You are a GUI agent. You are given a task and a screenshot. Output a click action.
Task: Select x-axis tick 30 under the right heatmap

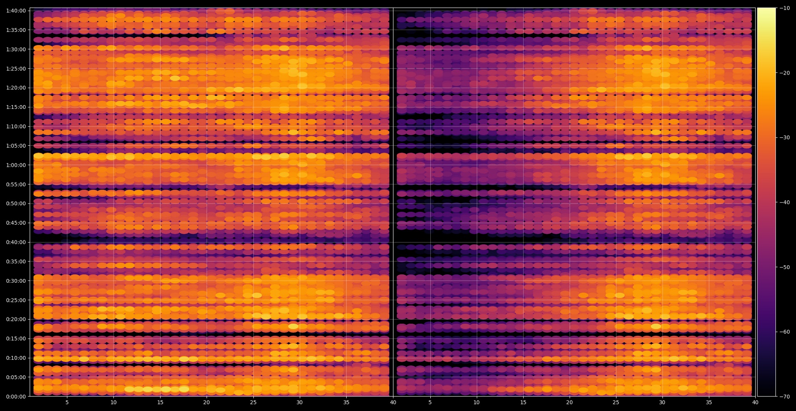tap(662, 402)
